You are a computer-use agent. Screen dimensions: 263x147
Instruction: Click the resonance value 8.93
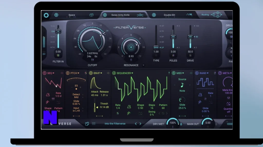tap(131, 56)
